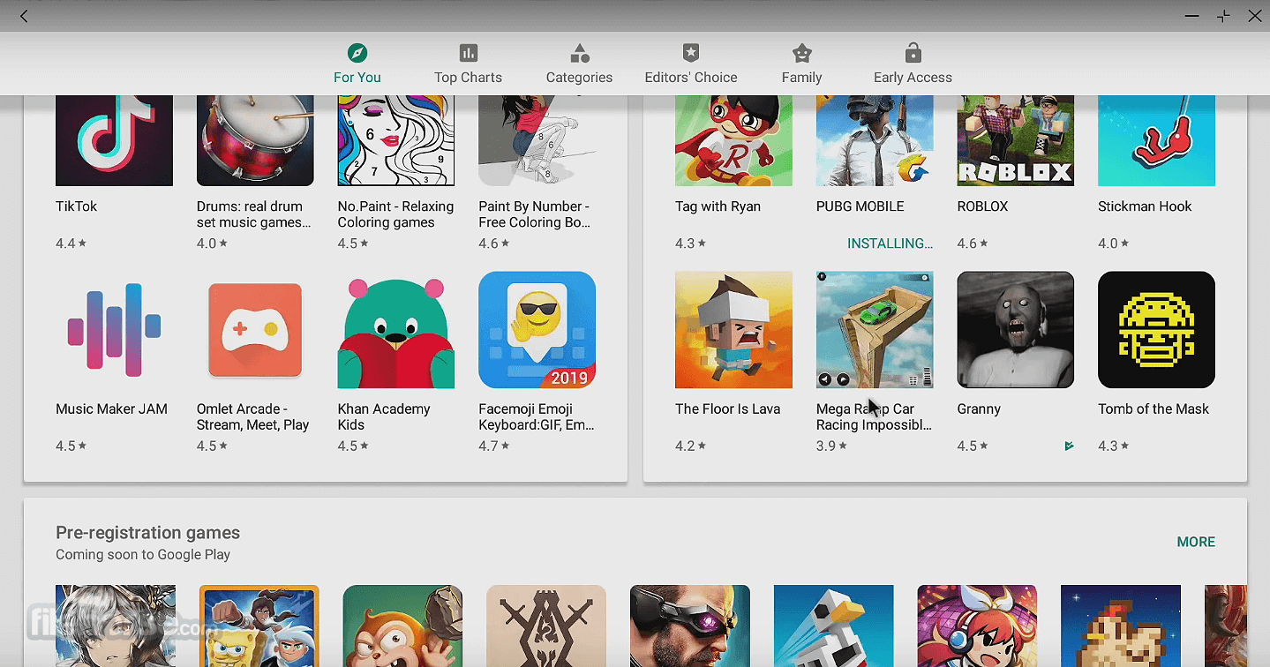Viewport: 1270px width, 667px height.
Task: Select the Family tab
Action: tap(801, 64)
